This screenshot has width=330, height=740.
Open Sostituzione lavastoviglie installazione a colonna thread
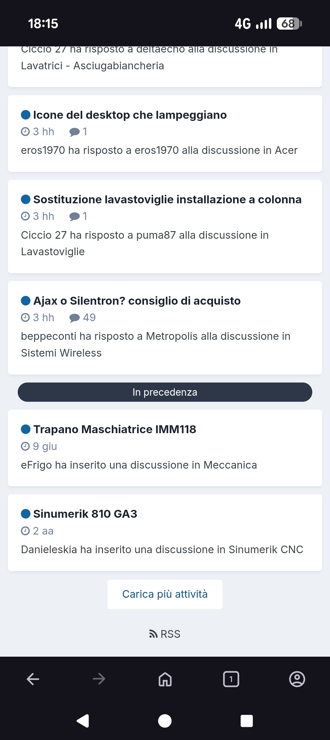coord(167,200)
